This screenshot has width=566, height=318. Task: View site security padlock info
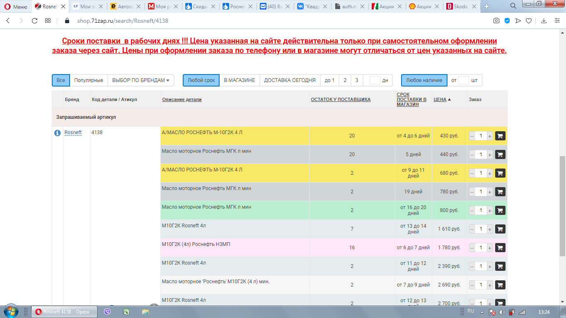(67, 21)
